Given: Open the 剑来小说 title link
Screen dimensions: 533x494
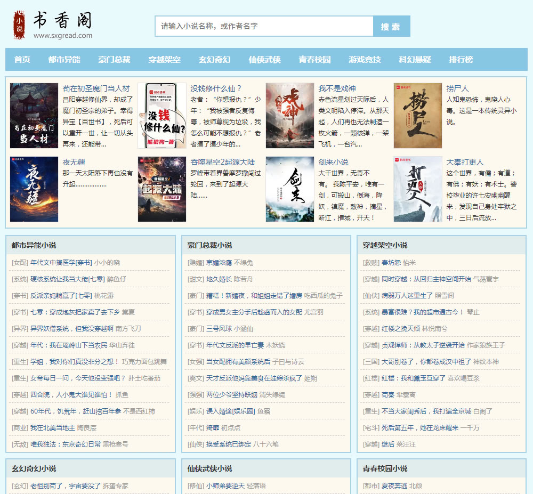Looking at the screenshot, I should point(333,162).
